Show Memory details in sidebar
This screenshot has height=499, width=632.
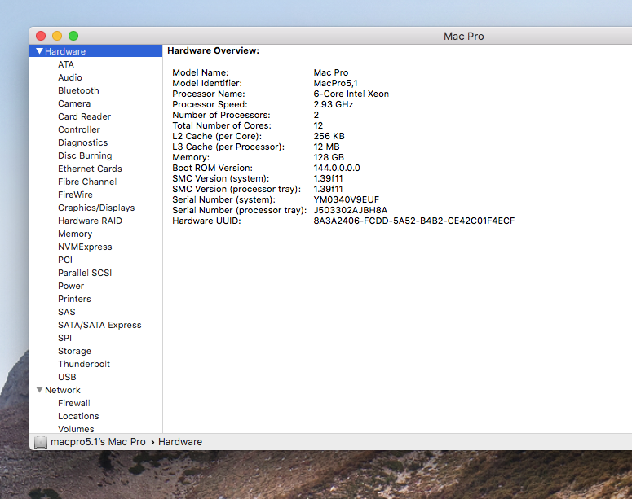pyautogui.click(x=75, y=234)
